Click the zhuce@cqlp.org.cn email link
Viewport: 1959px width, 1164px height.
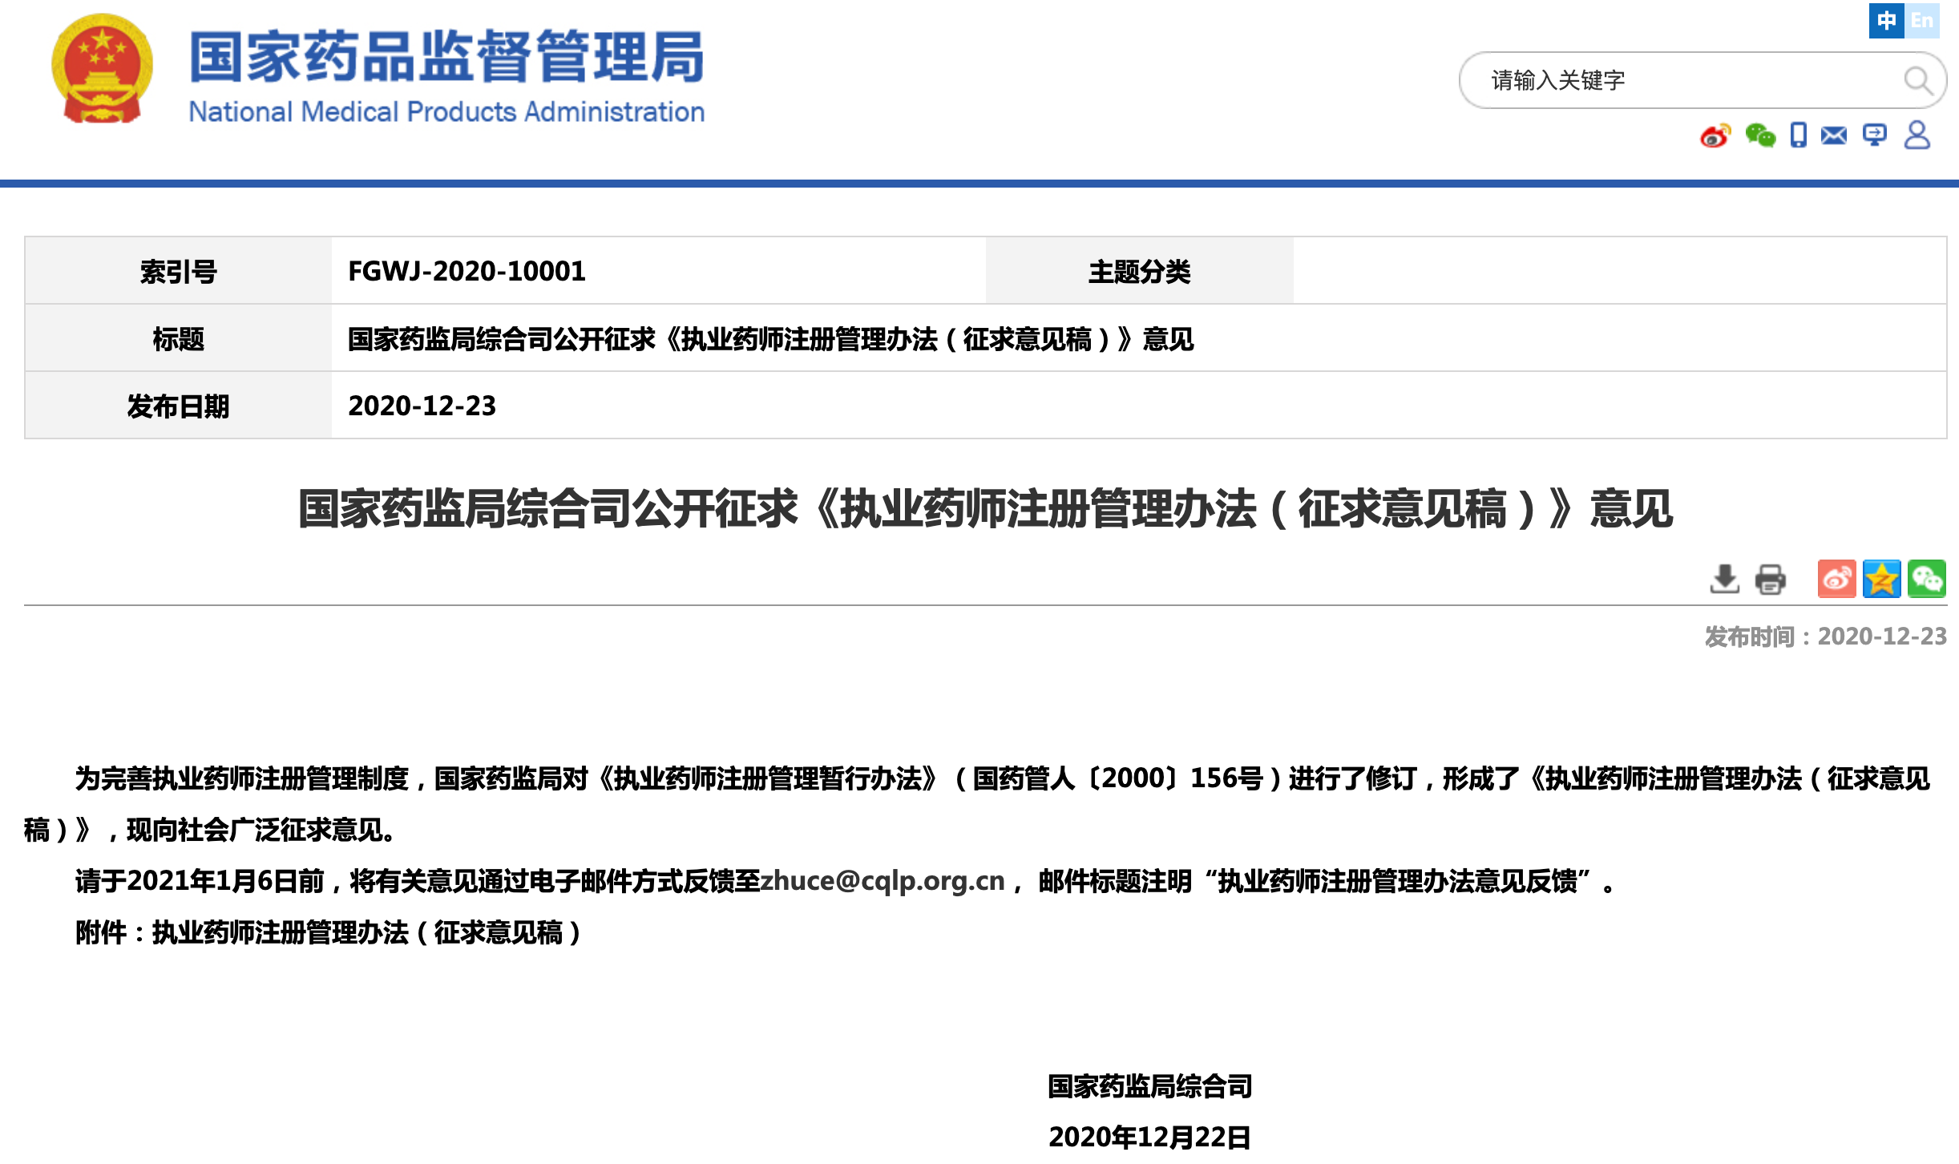(882, 881)
